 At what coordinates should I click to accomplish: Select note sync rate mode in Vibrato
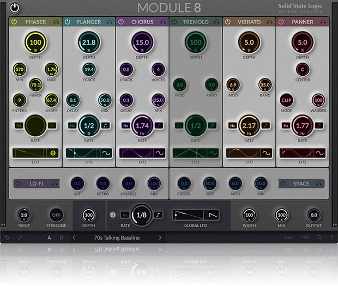[265, 125]
